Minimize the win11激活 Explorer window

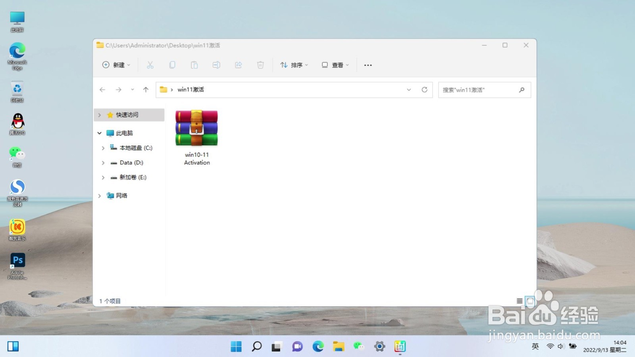click(484, 45)
